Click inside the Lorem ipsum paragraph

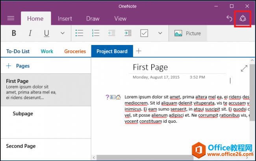(x=187, y=109)
